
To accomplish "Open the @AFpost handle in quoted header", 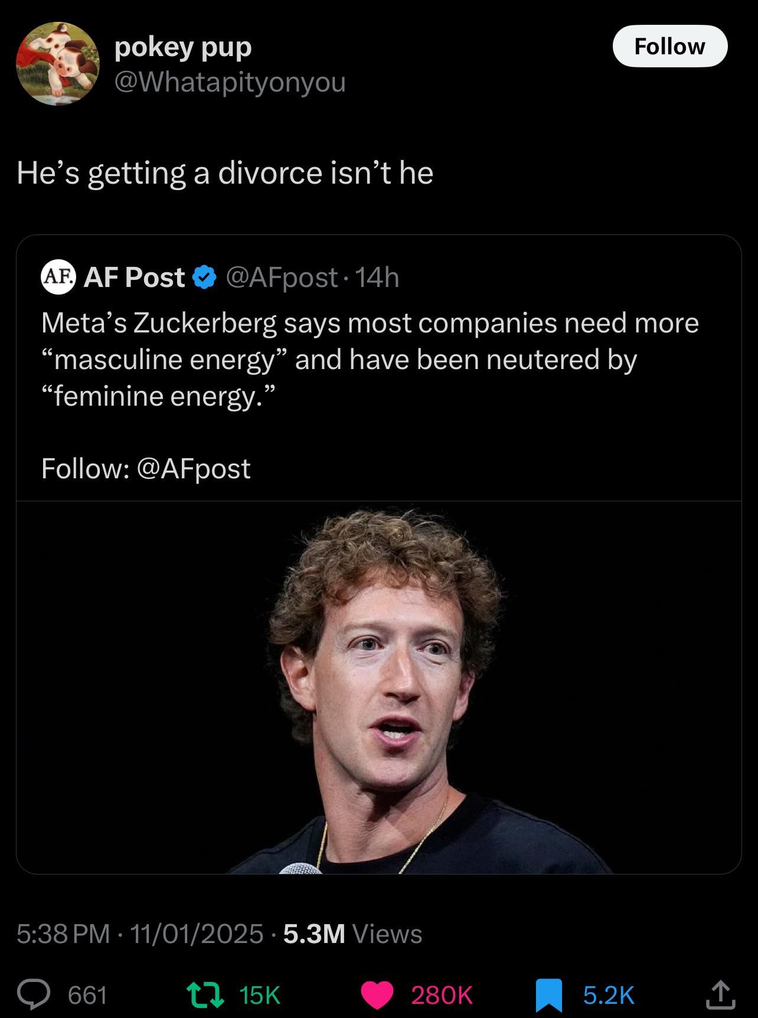I will (282, 278).
